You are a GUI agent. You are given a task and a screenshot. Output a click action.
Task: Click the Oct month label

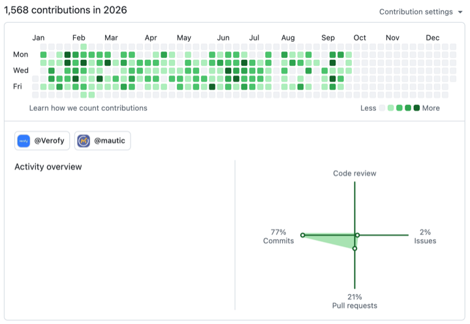(360, 38)
